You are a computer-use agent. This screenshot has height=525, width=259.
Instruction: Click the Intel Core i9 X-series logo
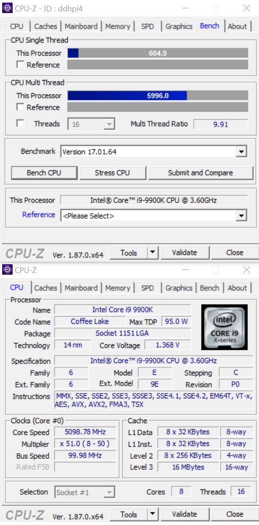pos(224,327)
